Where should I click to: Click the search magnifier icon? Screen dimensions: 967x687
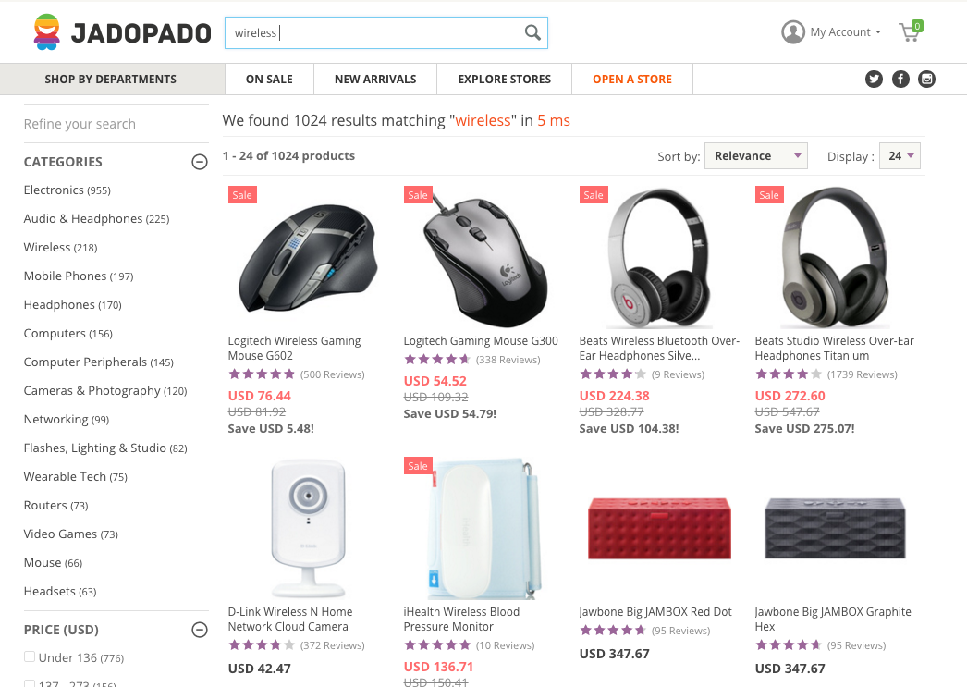point(532,32)
